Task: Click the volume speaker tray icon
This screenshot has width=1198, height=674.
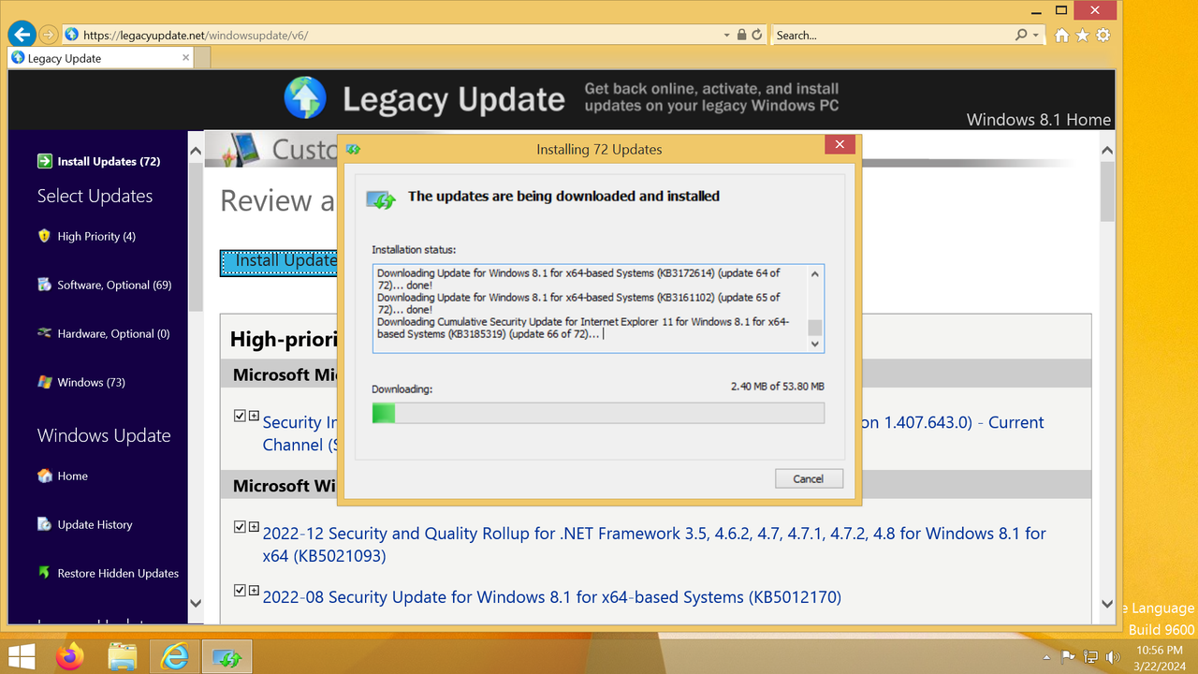Action: tap(1113, 657)
